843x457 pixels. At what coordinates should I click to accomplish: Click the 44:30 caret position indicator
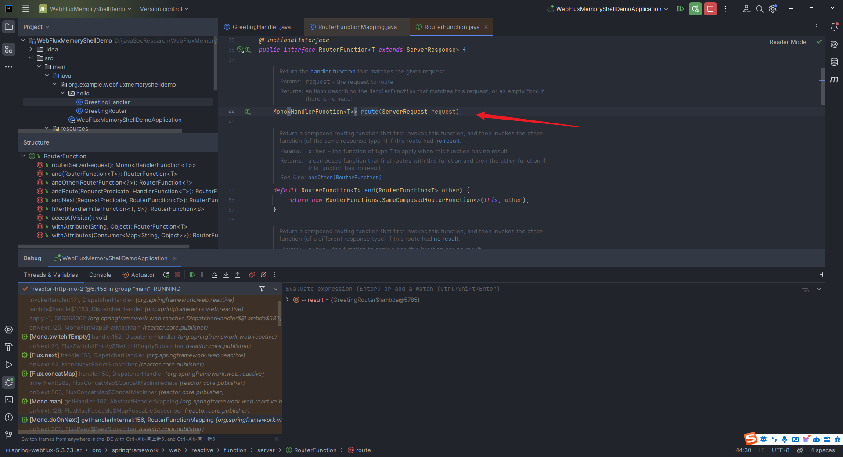743,450
